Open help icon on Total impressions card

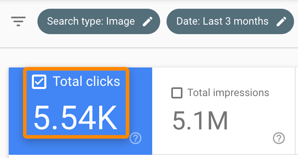click(279, 138)
